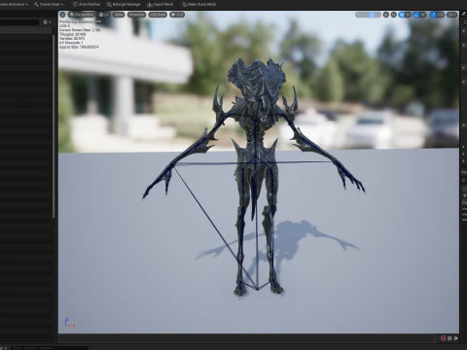Click the 'LOD: 0' viewport stat text
The width and height of the screenshot is (467, 350).
64,25
